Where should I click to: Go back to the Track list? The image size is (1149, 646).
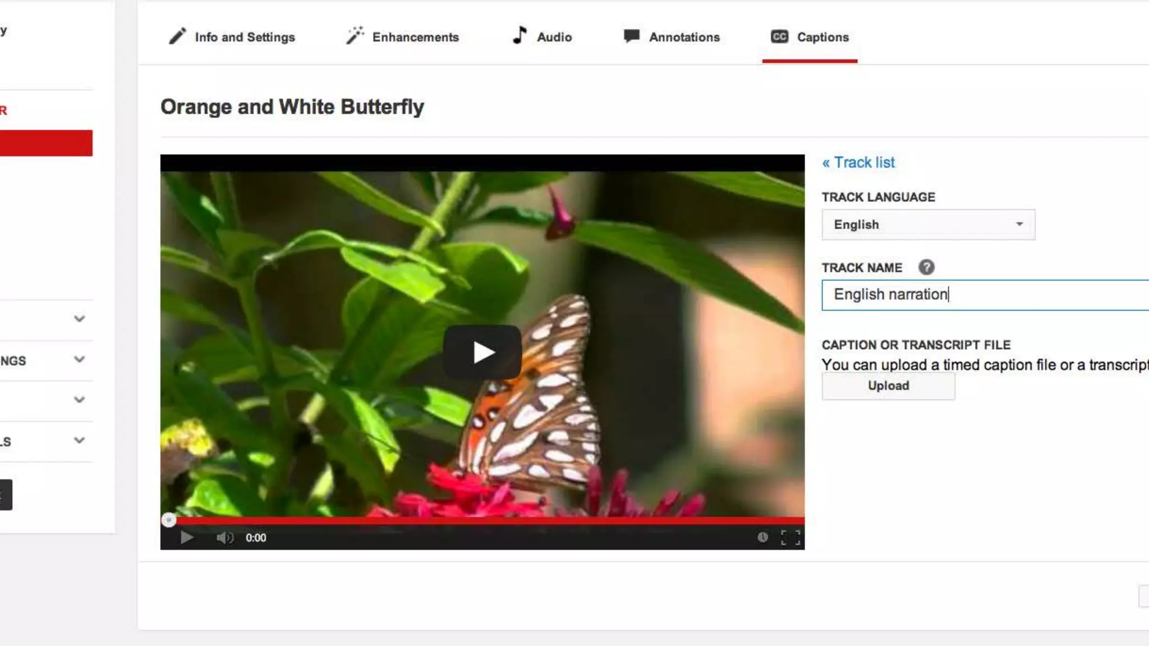[858, 163]
